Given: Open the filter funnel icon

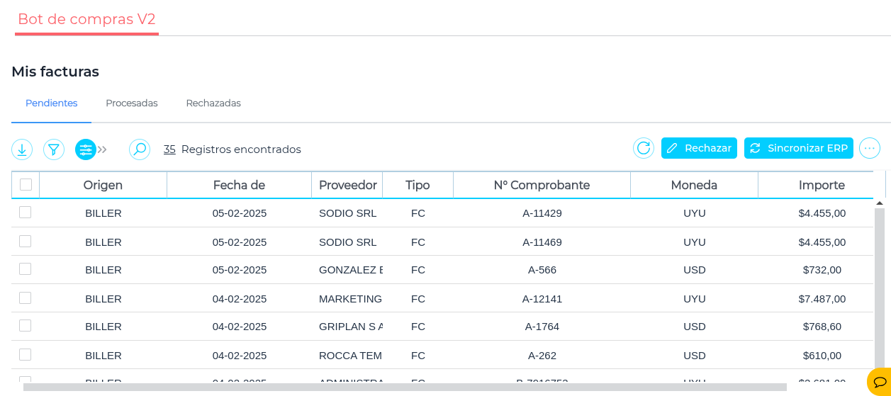Looking at the screenshot, I should click(x=54, y=149).
